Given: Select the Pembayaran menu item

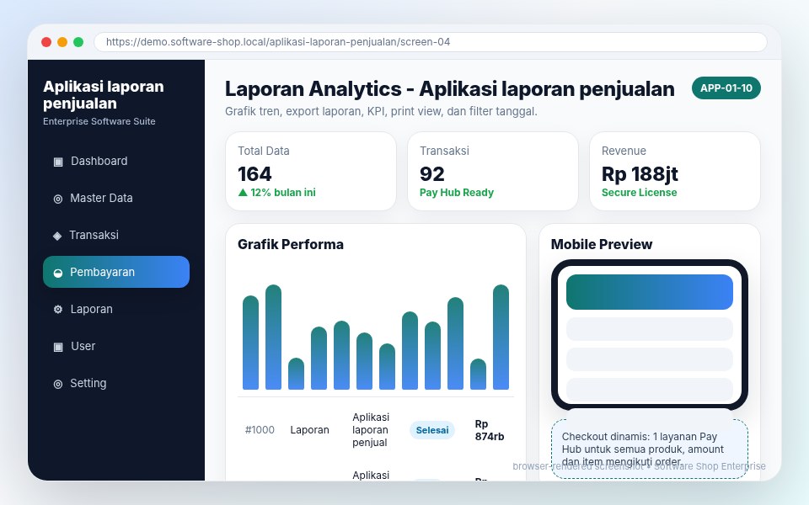Looking at the screenshot, I should (x=116, y=272).
